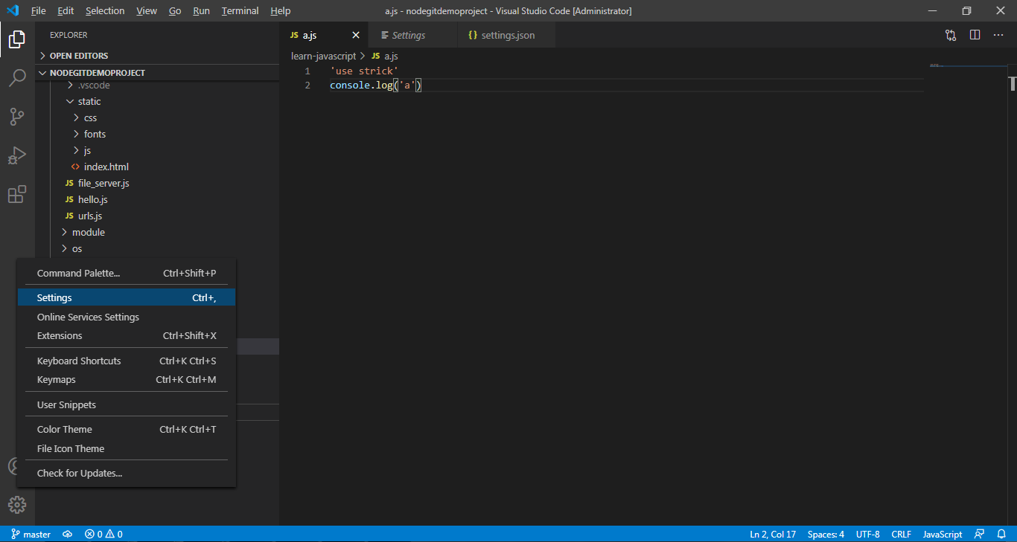Expand the .vscode folder
Image resolution: width=1017 pixels, height=542 pixels.
[93, 85]
